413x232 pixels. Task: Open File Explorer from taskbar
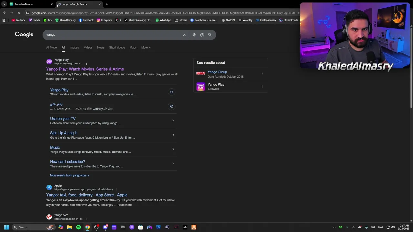coord(70,227)
